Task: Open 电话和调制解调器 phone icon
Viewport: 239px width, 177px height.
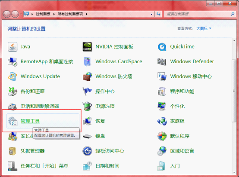Action: 13,106
